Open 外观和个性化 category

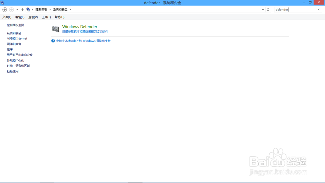[15, 61]
